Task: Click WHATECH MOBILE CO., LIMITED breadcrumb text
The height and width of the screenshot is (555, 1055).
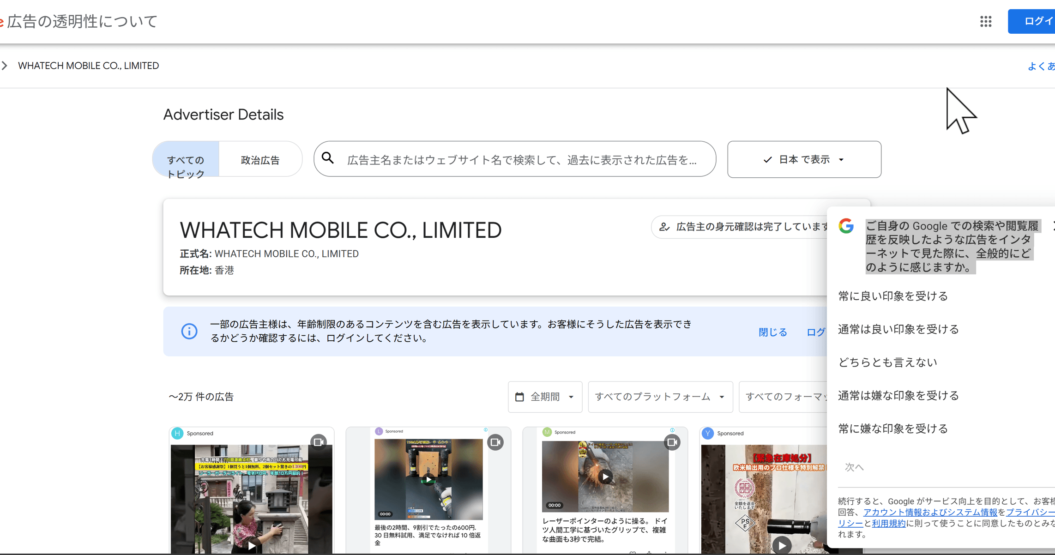Action: coord(88,66)
